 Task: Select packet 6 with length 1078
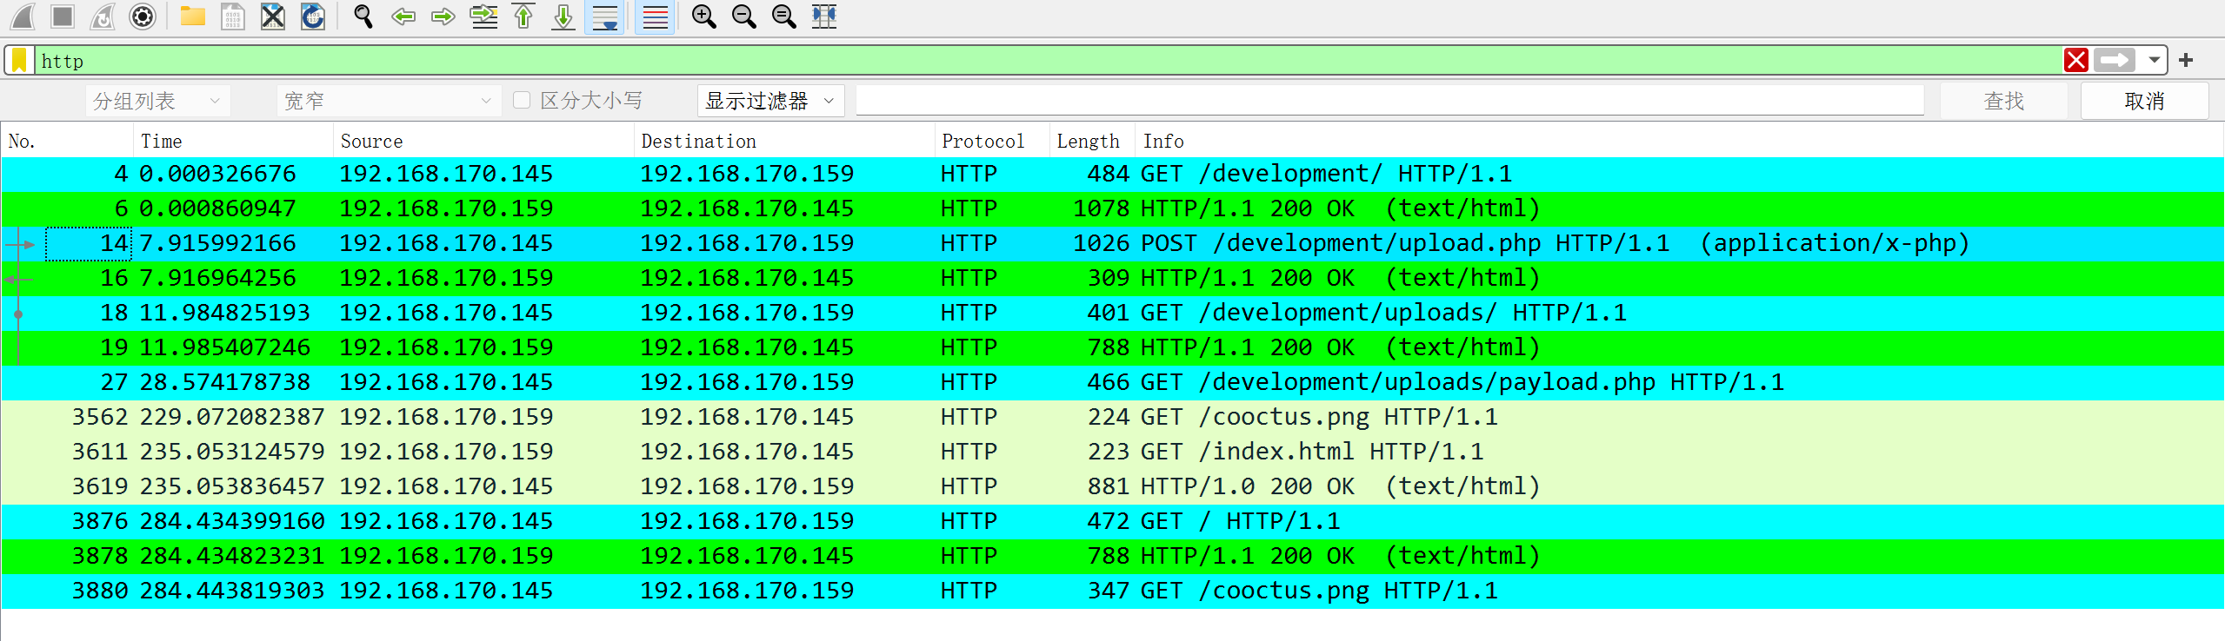(x=1112, y=208)
